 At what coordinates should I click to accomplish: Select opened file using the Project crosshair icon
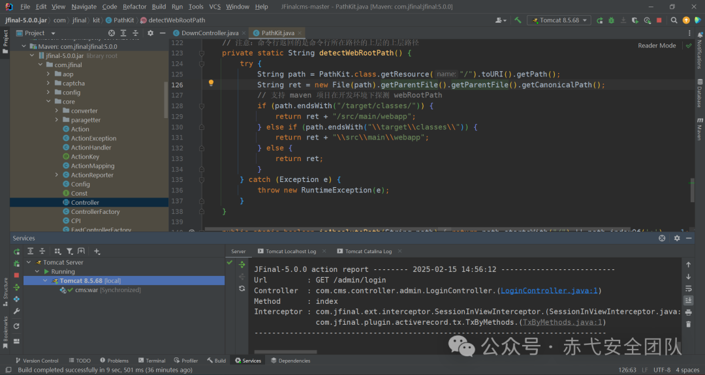(x=112, y=33)
